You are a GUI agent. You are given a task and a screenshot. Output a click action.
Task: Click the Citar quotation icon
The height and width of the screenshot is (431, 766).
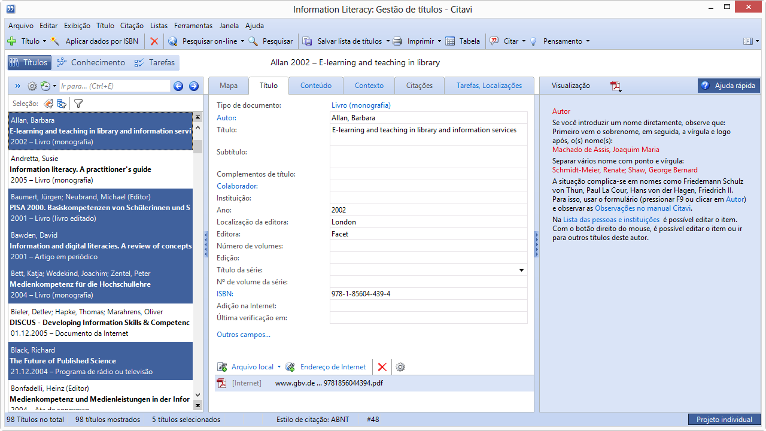click(x=494, y=41)
